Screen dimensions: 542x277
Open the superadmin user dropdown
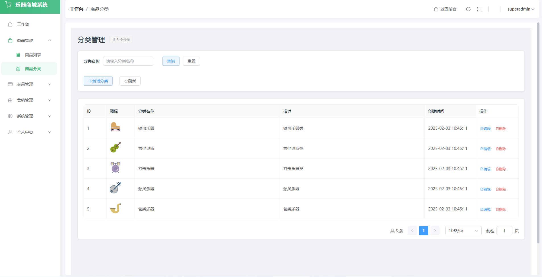pos(521,9)
